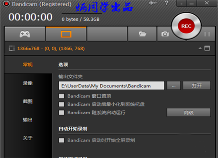Switch to the 截图 tab
This screenshot has width=218, height=158.
pos(27,101)
